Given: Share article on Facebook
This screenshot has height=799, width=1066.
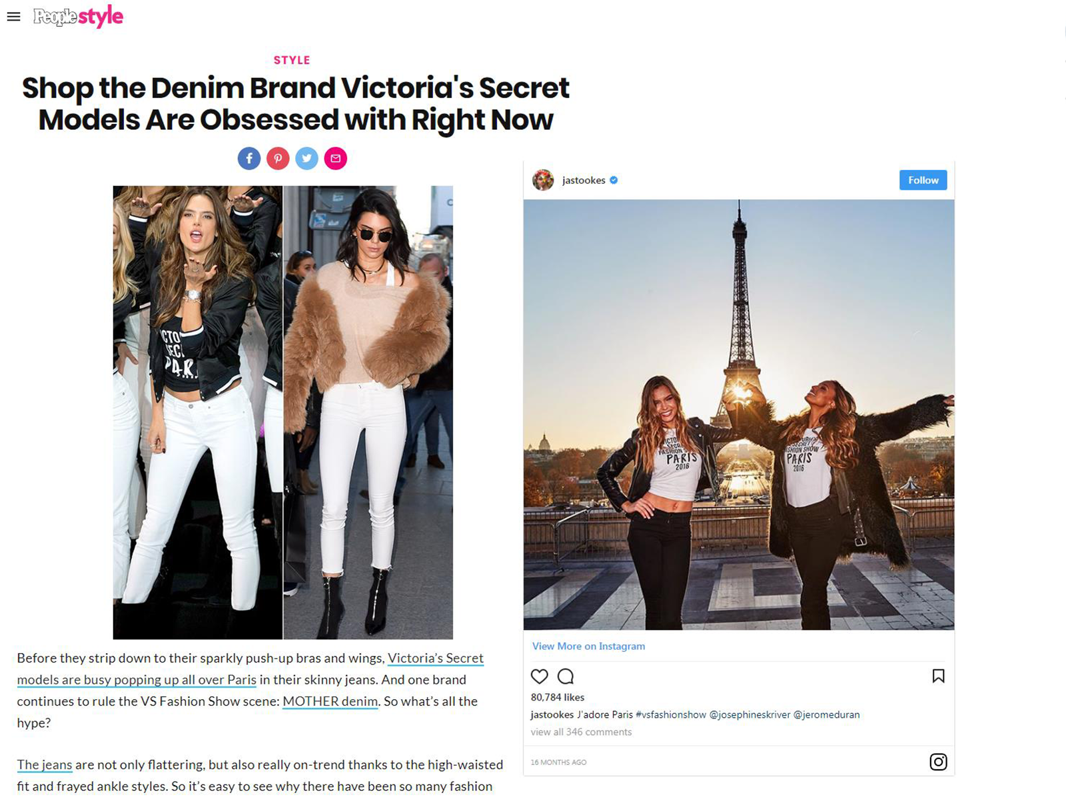Looking at the screenshot, I should click(249, 158).
